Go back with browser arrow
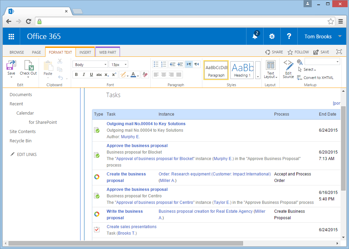 pos(9,22)
